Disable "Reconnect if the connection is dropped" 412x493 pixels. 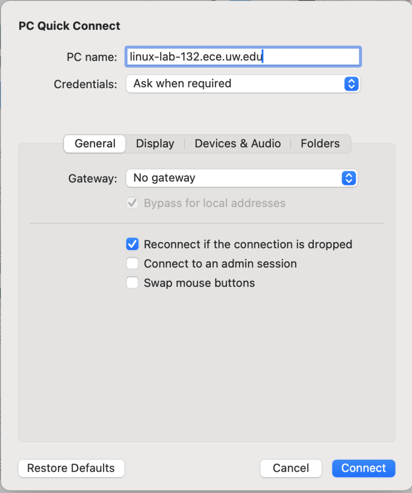pos(132,244)
